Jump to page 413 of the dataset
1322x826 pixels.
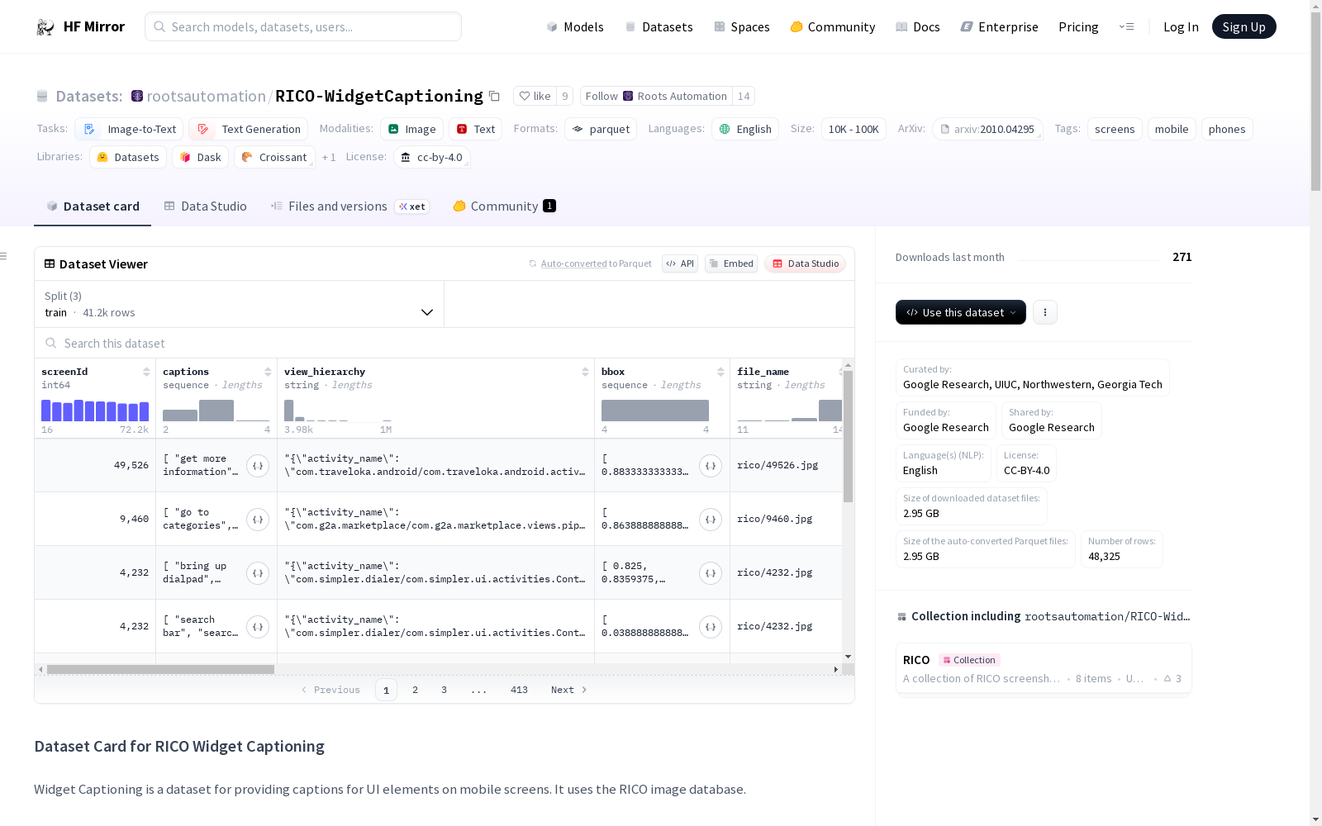[519, 690]
